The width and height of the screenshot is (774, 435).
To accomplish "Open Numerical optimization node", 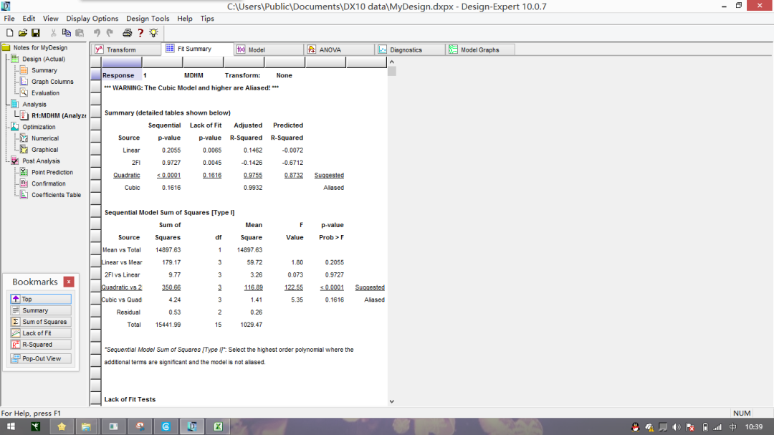I will [45, 138].
